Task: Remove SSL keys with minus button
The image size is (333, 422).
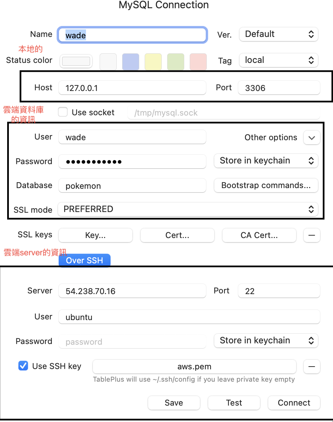Action: point(312,235)
